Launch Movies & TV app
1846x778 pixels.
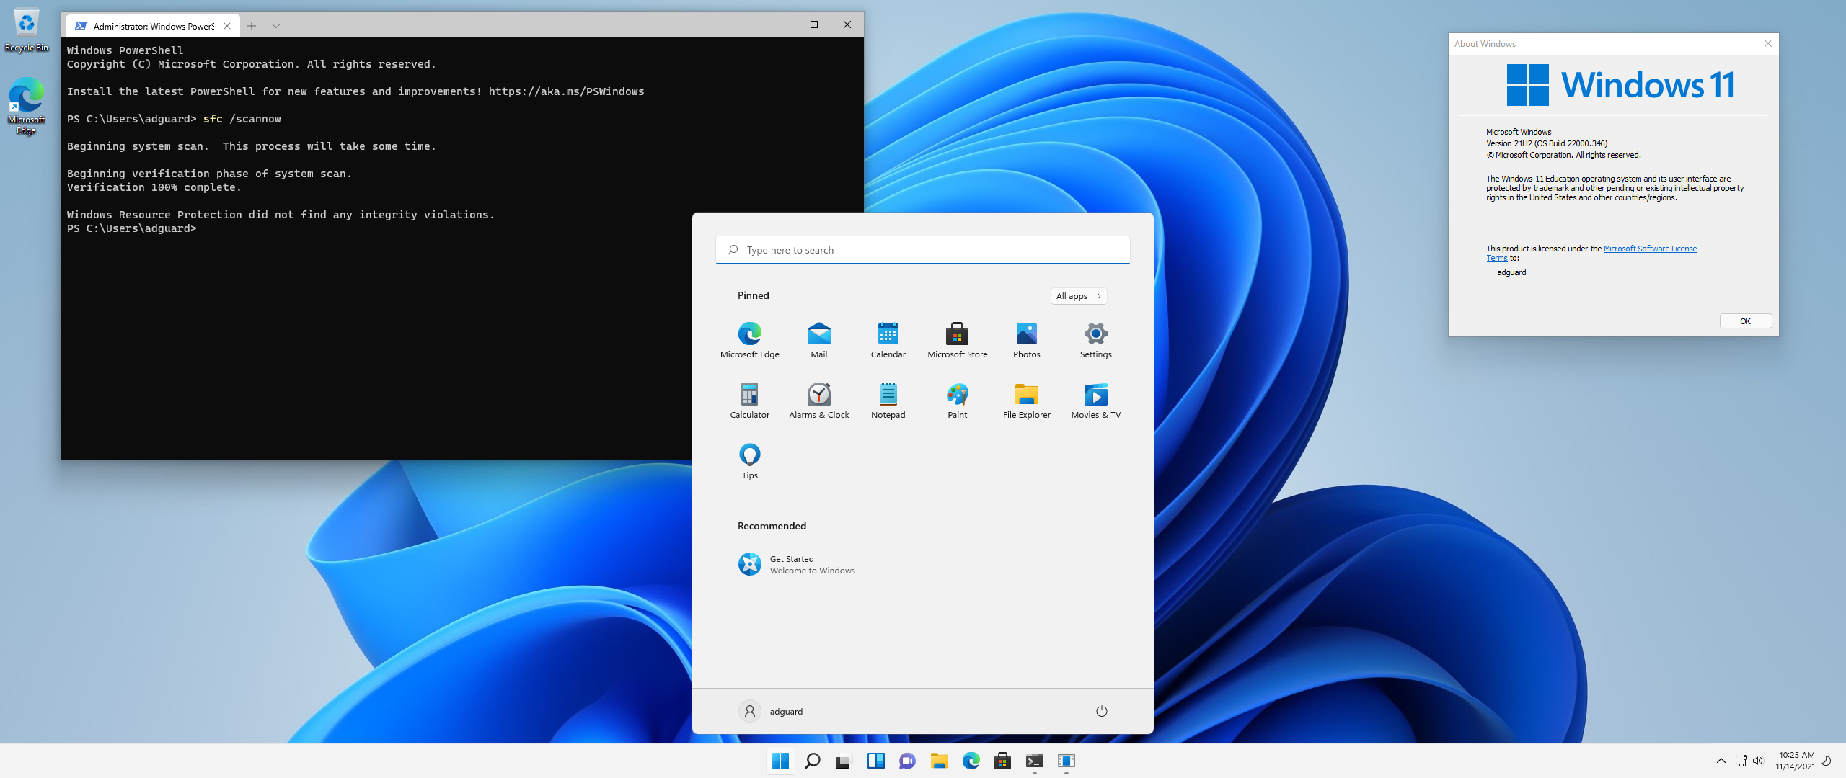[1095, 401]
